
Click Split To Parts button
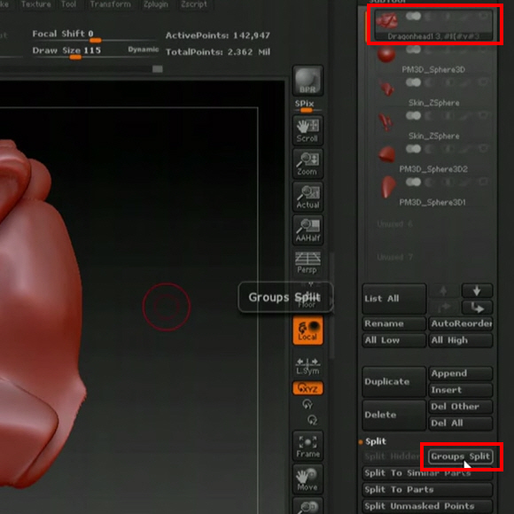coord(427,490)
